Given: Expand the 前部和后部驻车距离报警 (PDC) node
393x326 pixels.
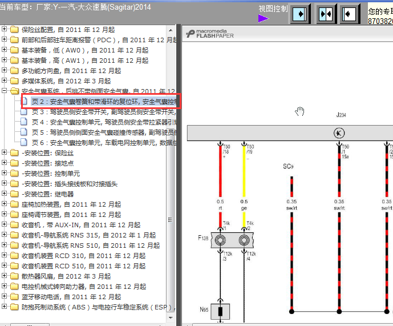Looking at the screenshot, I should [x=4, y=39].
